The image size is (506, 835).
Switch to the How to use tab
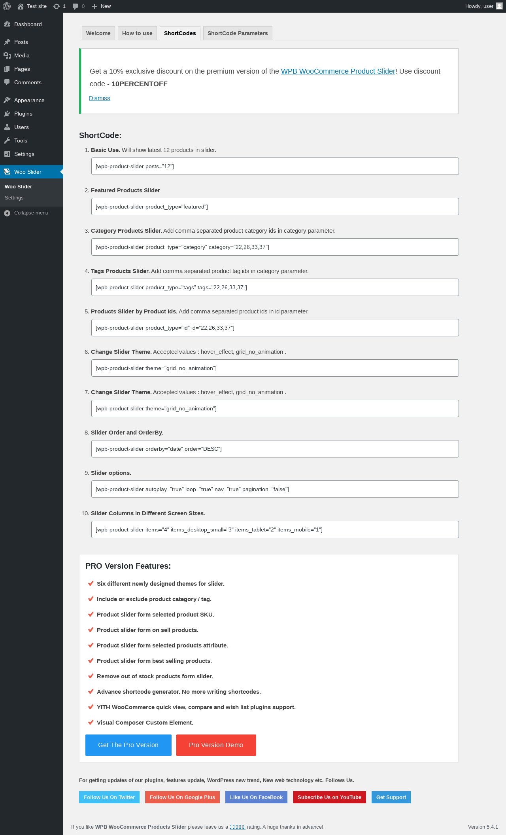137,33
